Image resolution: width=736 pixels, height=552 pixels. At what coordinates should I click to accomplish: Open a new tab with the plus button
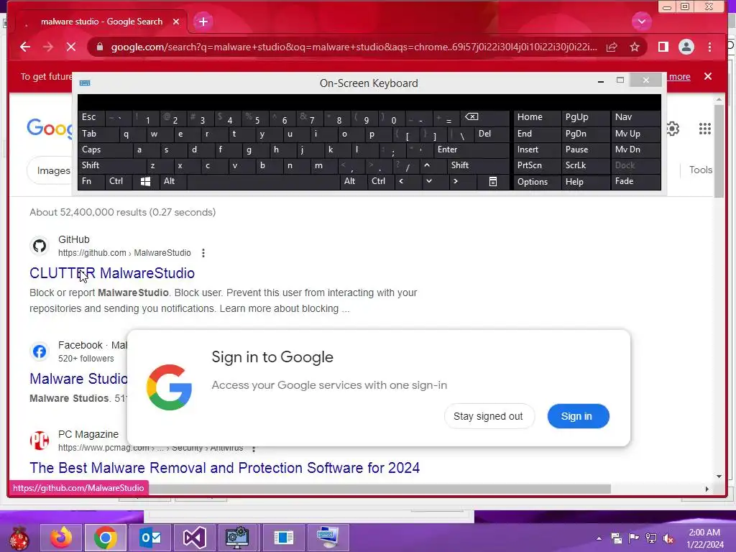coord(203,22)
